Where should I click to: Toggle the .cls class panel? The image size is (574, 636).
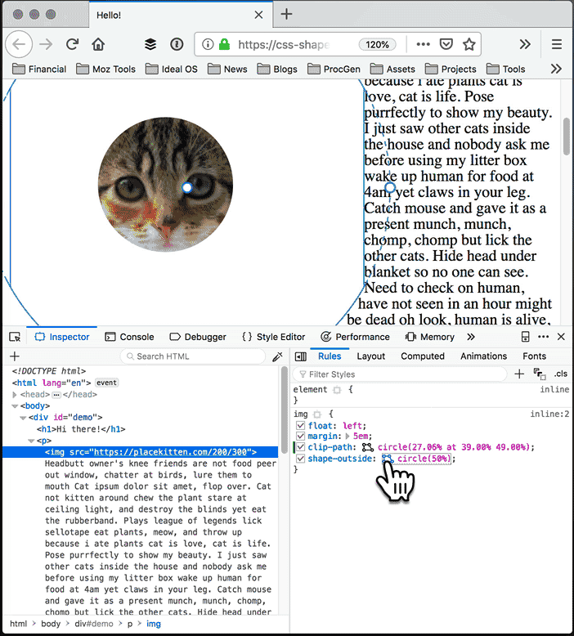pyautogui.click(x=561, y=374)
